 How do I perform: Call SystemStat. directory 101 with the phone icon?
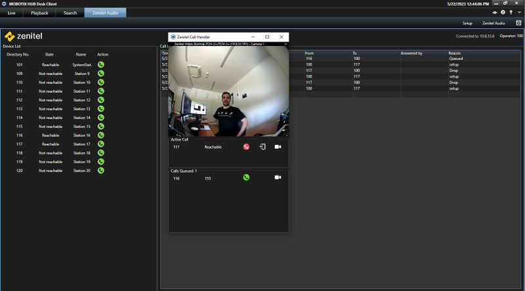point(101,64)
